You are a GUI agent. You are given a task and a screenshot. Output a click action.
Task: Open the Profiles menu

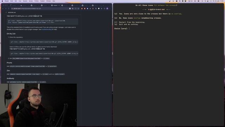coord(37,1)
